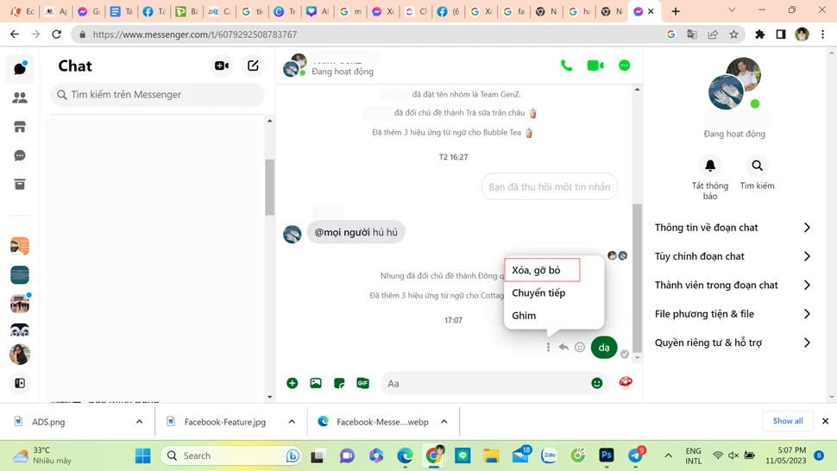Open dropdown arrow for Facebook-Messe....webp download
Viewport: 837px width, 471px height.
pos(444,421)
